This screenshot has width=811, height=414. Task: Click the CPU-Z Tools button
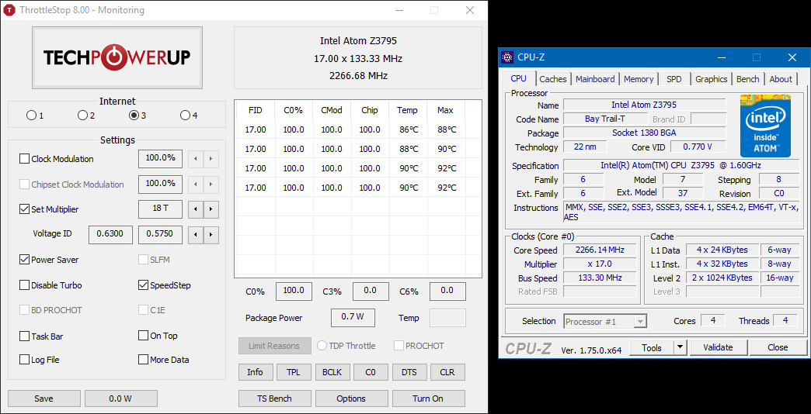[x=652, y=347]
